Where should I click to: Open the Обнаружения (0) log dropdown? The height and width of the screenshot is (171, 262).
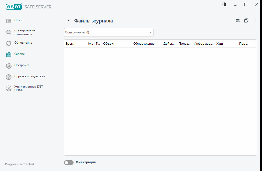[x=108, y=32]
